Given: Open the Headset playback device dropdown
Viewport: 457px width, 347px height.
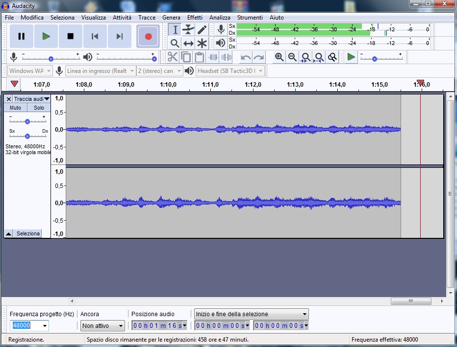Looking at the screenshot, I should 230,70.
